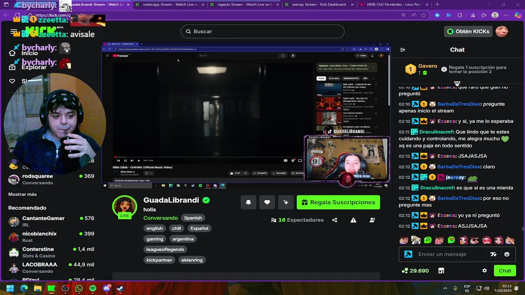Open the GuadaLibrandi channel name link

point(171,200)
